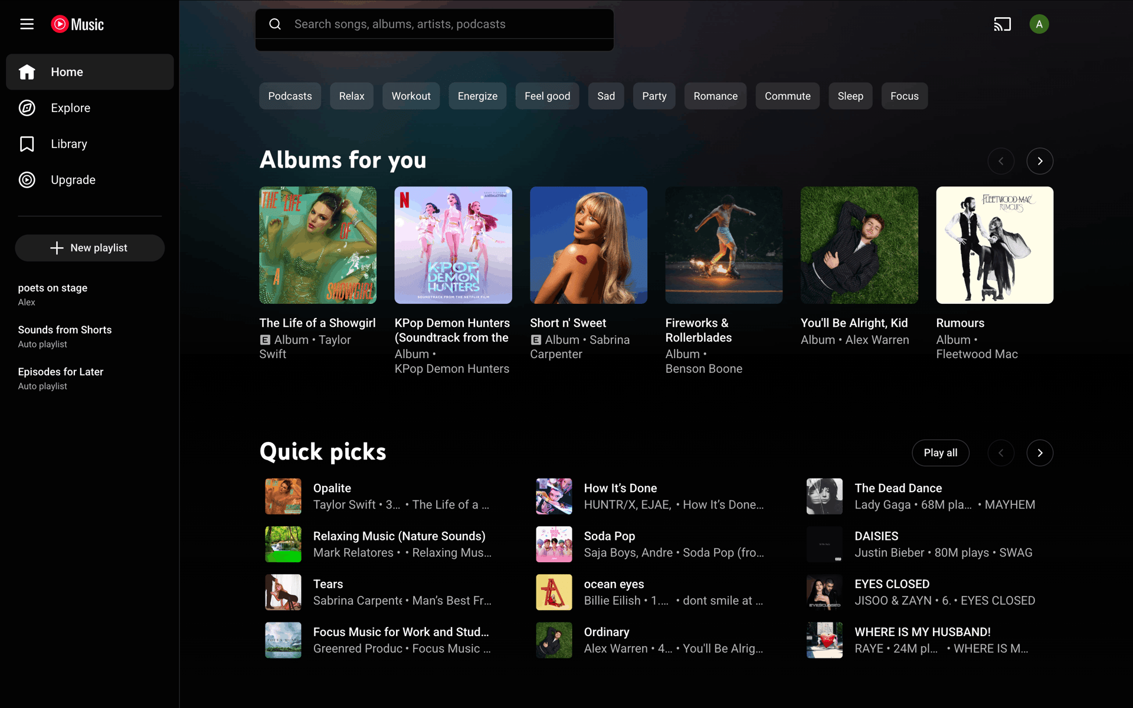Screen dimensions: 1133x708
Task: Select the Sad mood chip
Action: coord(606,96)
